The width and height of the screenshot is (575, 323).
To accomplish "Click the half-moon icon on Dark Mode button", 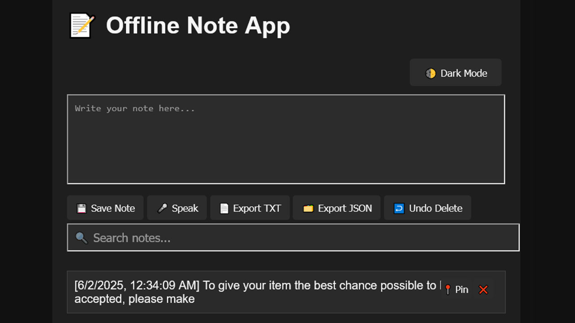I will (x=432, y=73).
